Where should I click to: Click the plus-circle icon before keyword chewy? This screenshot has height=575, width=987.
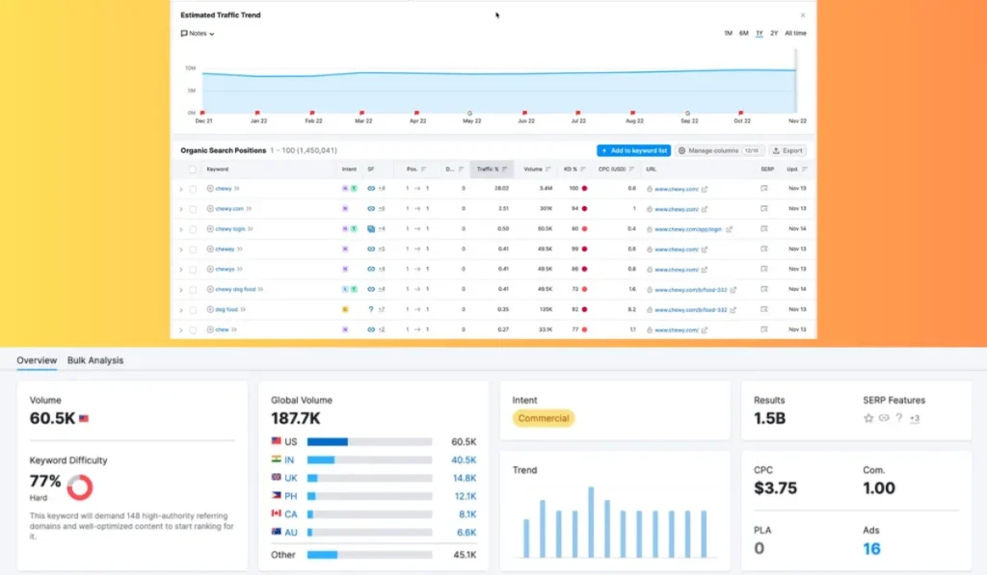(210, 188)
